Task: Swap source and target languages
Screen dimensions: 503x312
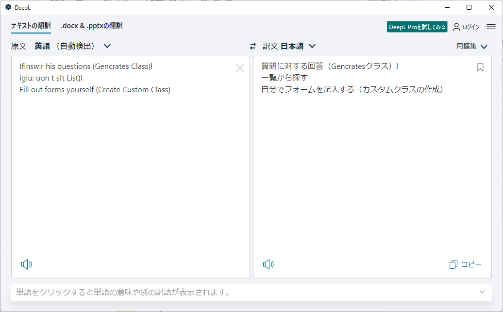Action: point(252,46)
